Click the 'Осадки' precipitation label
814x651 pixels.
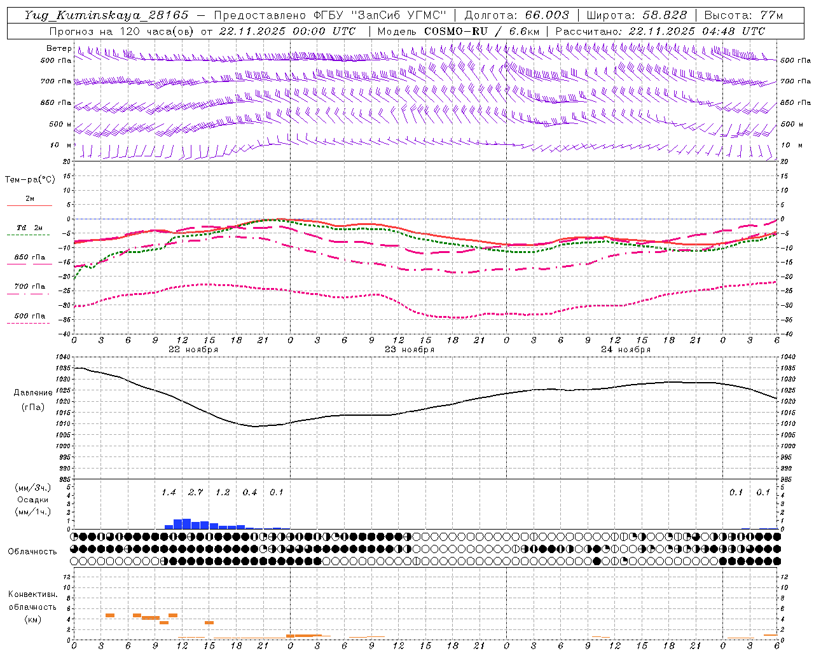(x=33, y=500)
